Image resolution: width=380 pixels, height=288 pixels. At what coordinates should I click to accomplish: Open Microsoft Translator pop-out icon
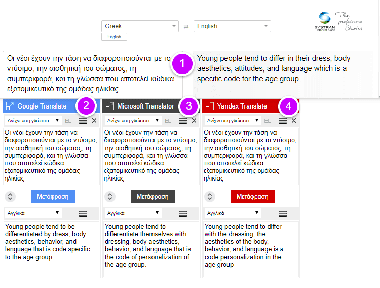pyautogui.click(x=110, y=106)
